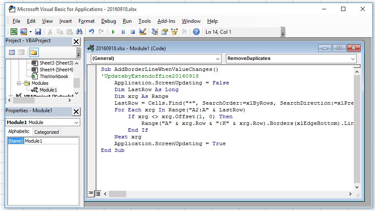Click the Copy toolbar icon
Viewport: 377px width, 211px height.
point(60,32)
